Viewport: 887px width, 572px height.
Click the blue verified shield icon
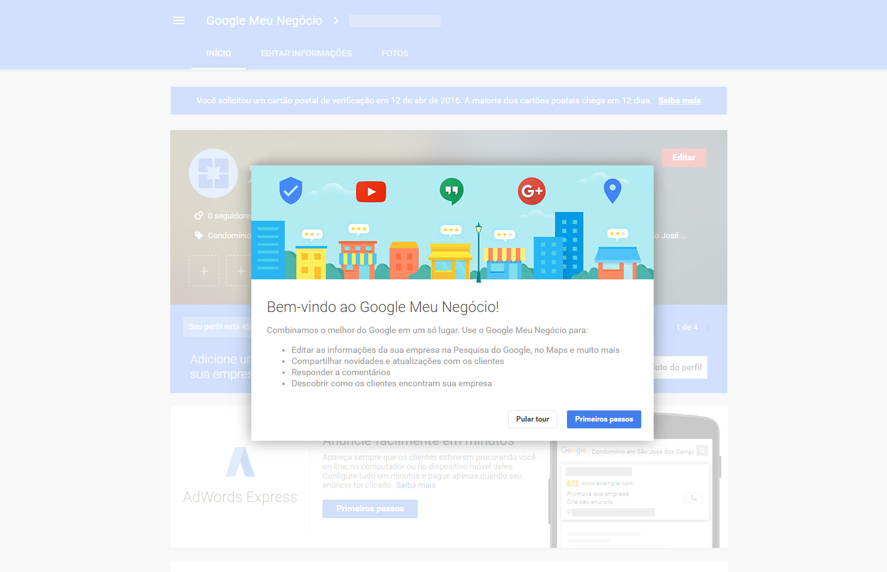coord(290,190)
